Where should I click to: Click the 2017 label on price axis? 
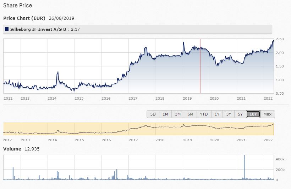click(x=133, y=98)
